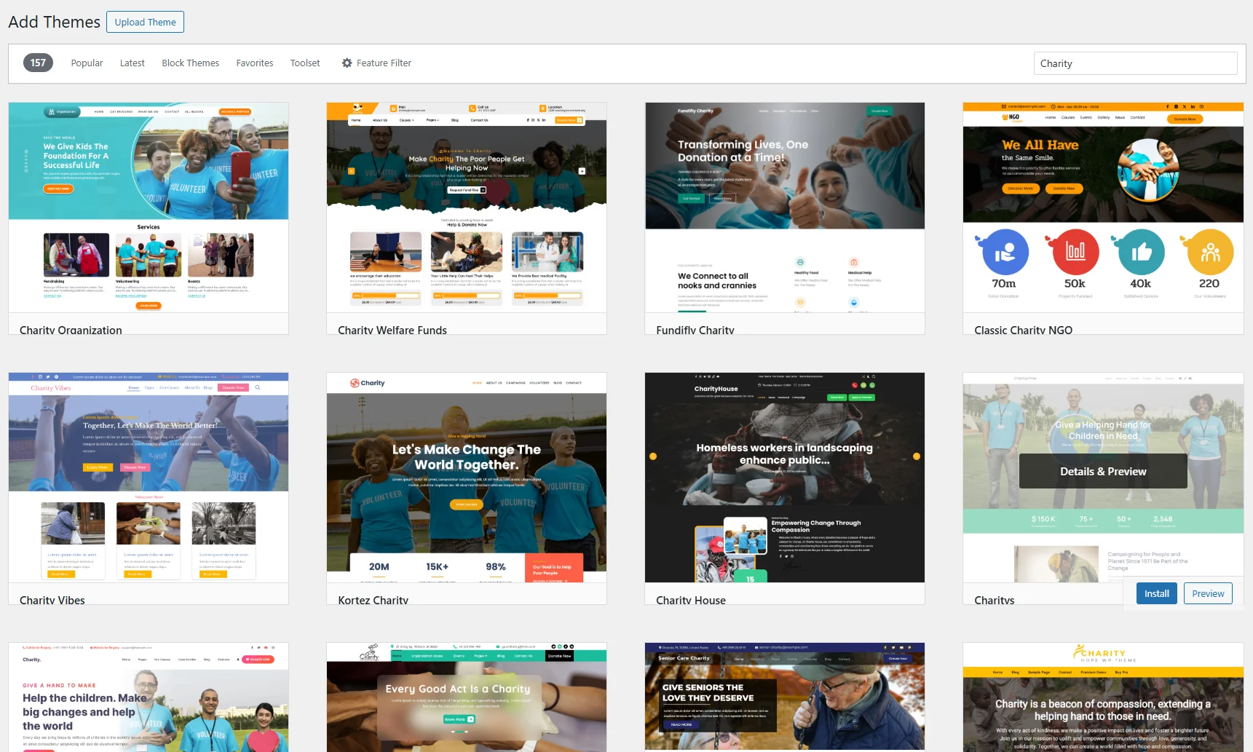This screenshot has width=1253, height=752.
Task: Open the Senior Care Charity theme thumbnail
Action: click(785, 697)
